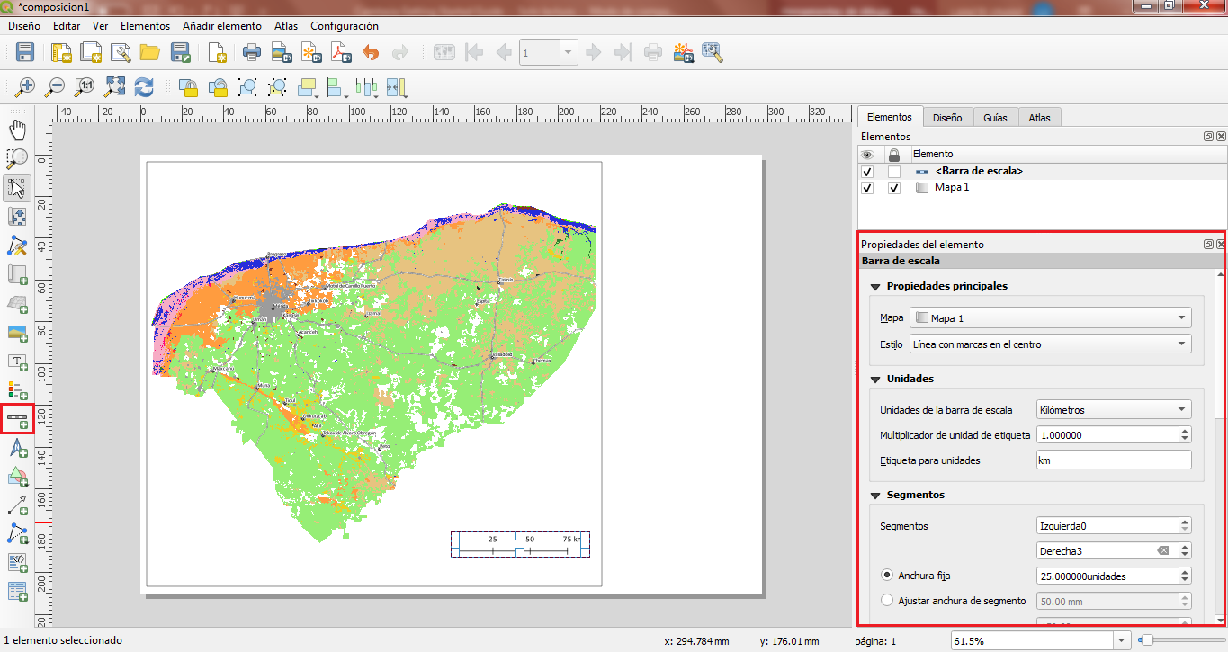This screenshot has height=652, width=1228.
Task: Open the Ver menu
Action: 101,26
